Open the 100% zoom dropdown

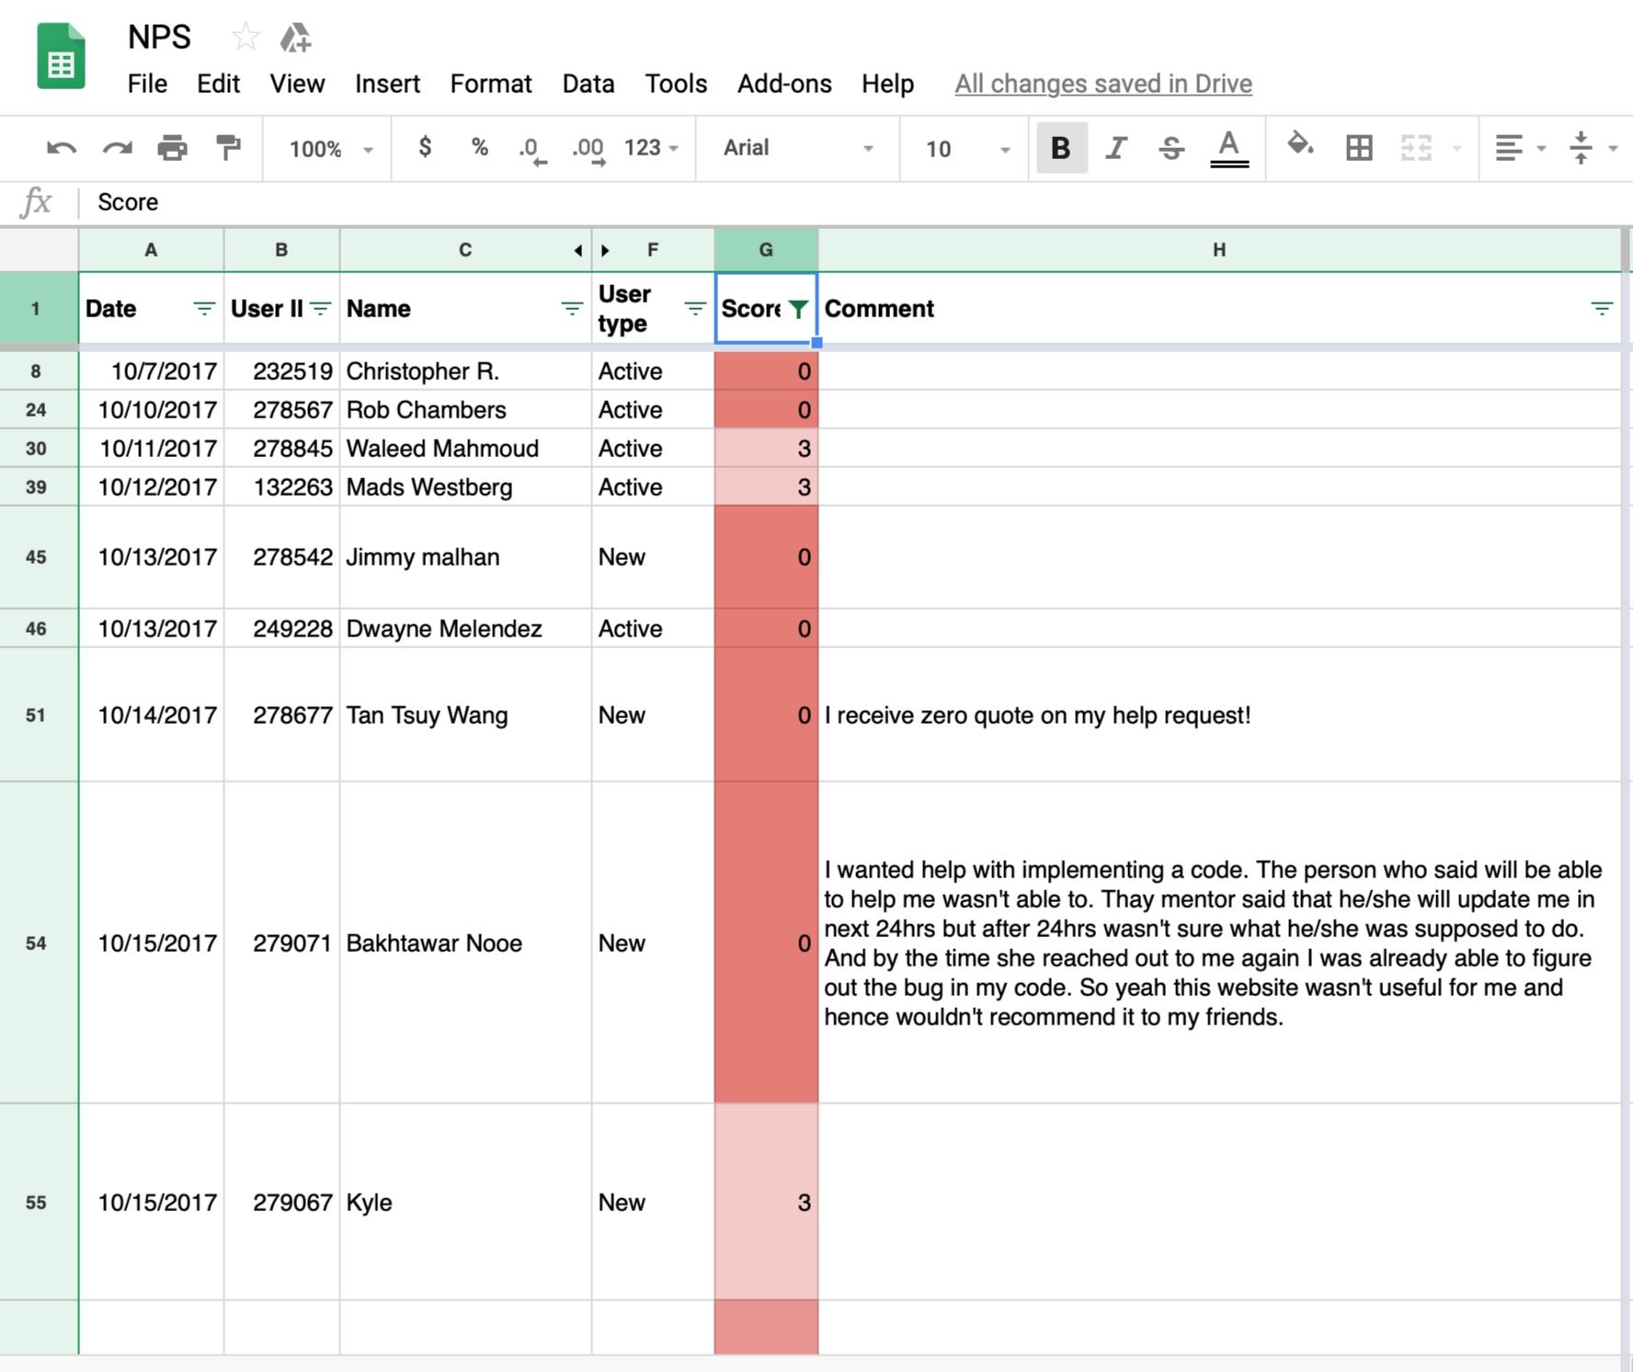point(330,148)
